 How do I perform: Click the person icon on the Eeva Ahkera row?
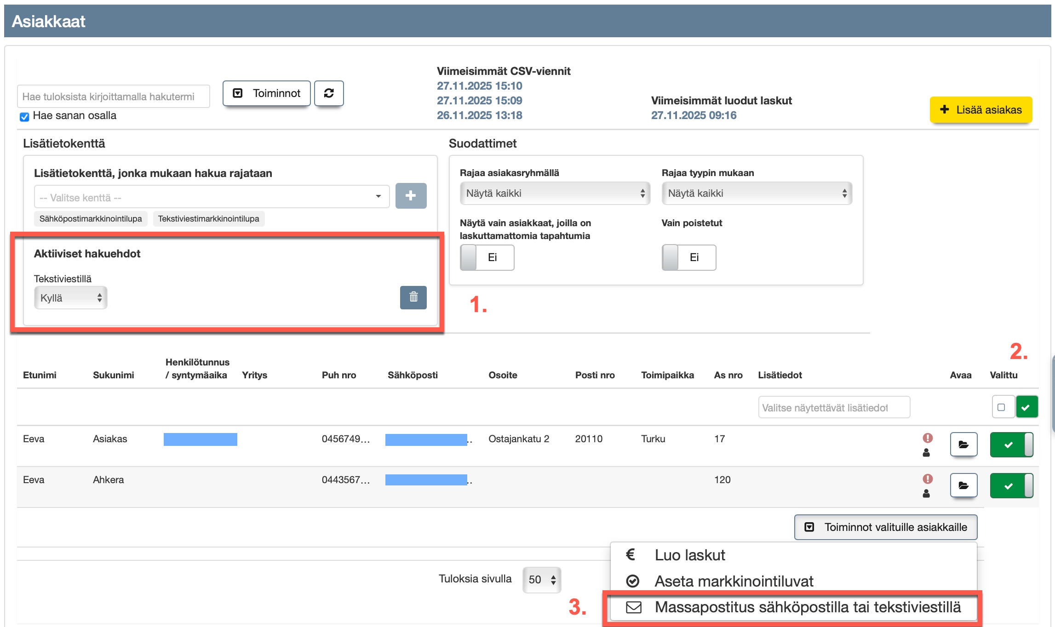(926, 494)
